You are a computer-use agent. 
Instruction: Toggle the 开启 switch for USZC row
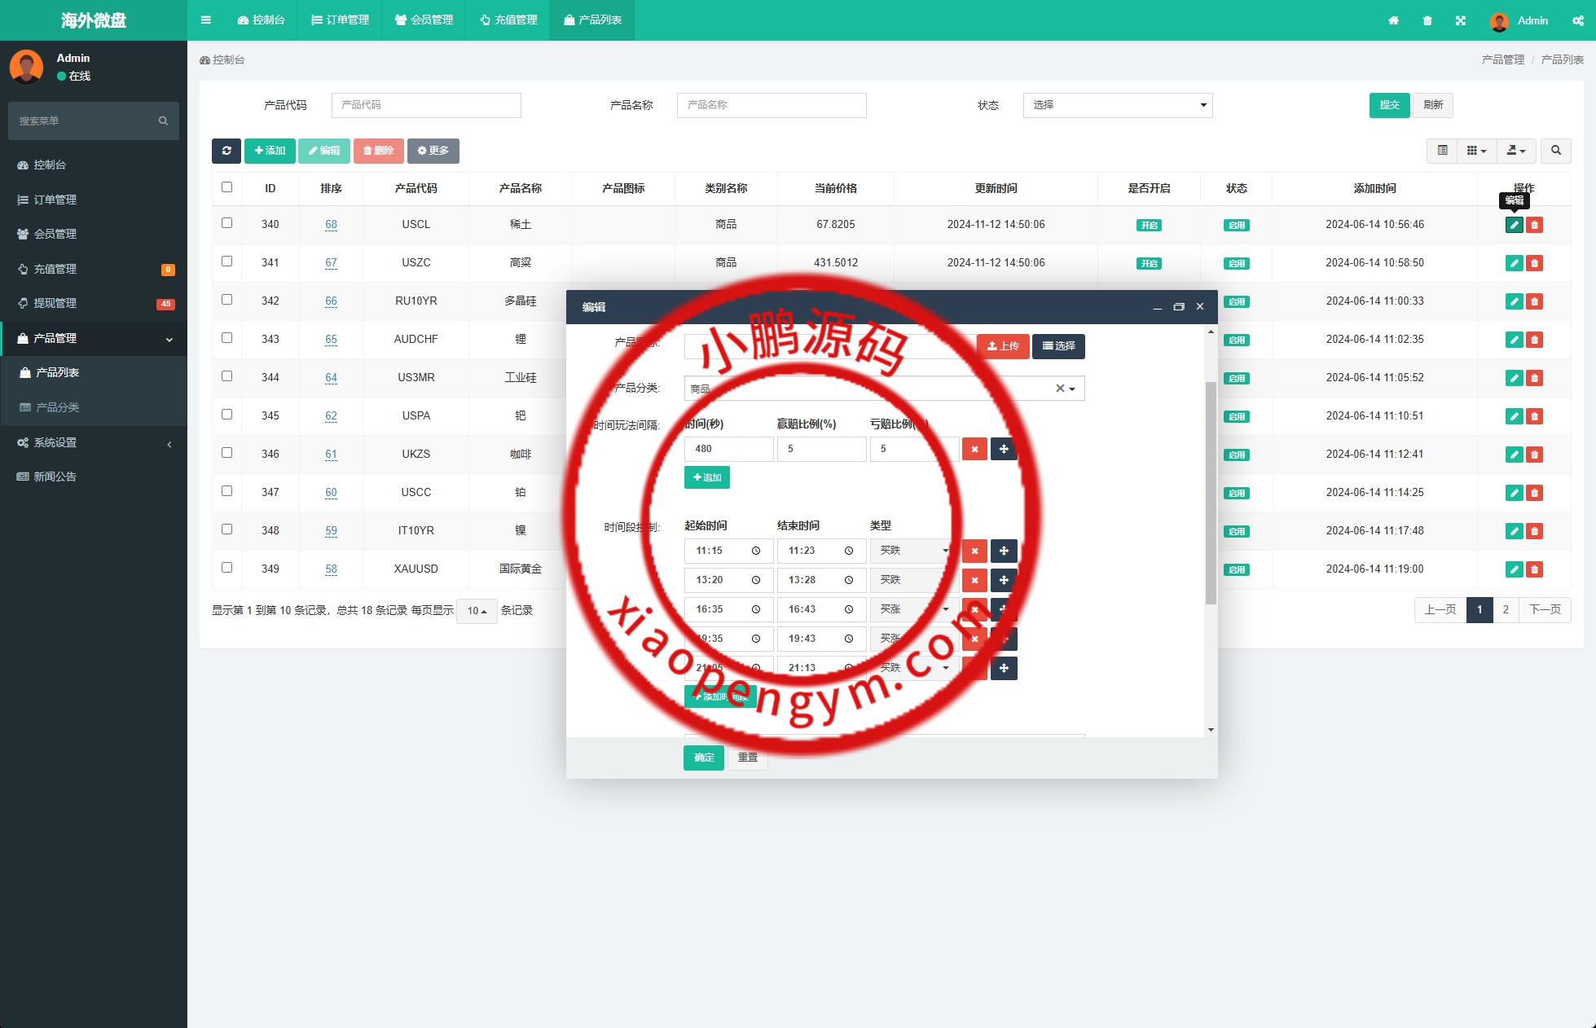tap(1149, 263)
